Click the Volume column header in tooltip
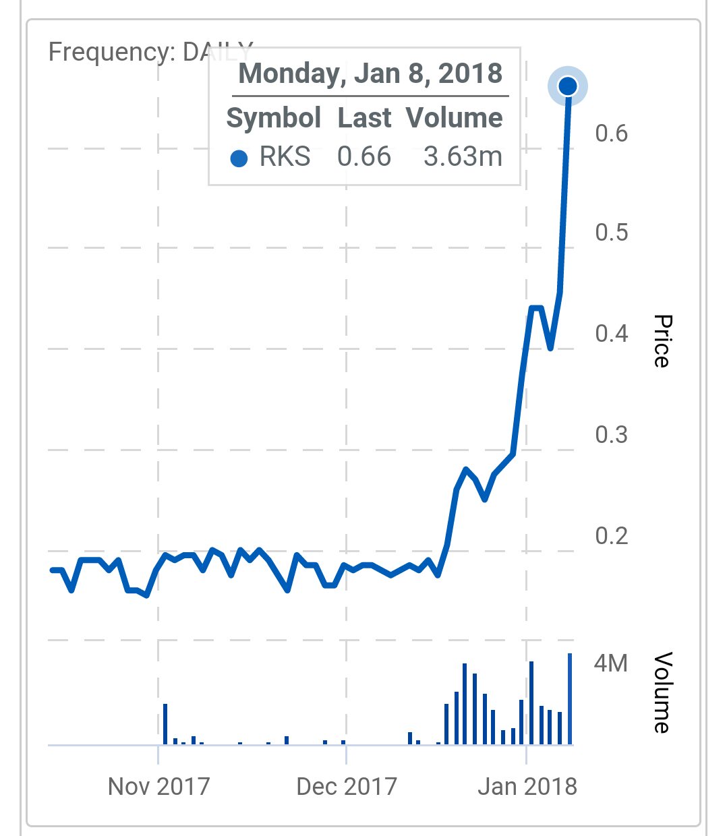727x836 pixels. 454,118
